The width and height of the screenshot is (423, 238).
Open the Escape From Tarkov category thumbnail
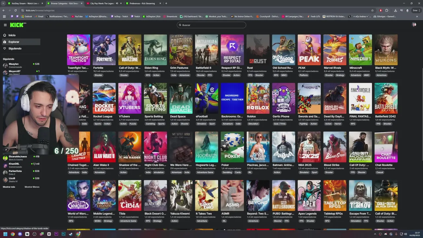(x=360, y=195)
